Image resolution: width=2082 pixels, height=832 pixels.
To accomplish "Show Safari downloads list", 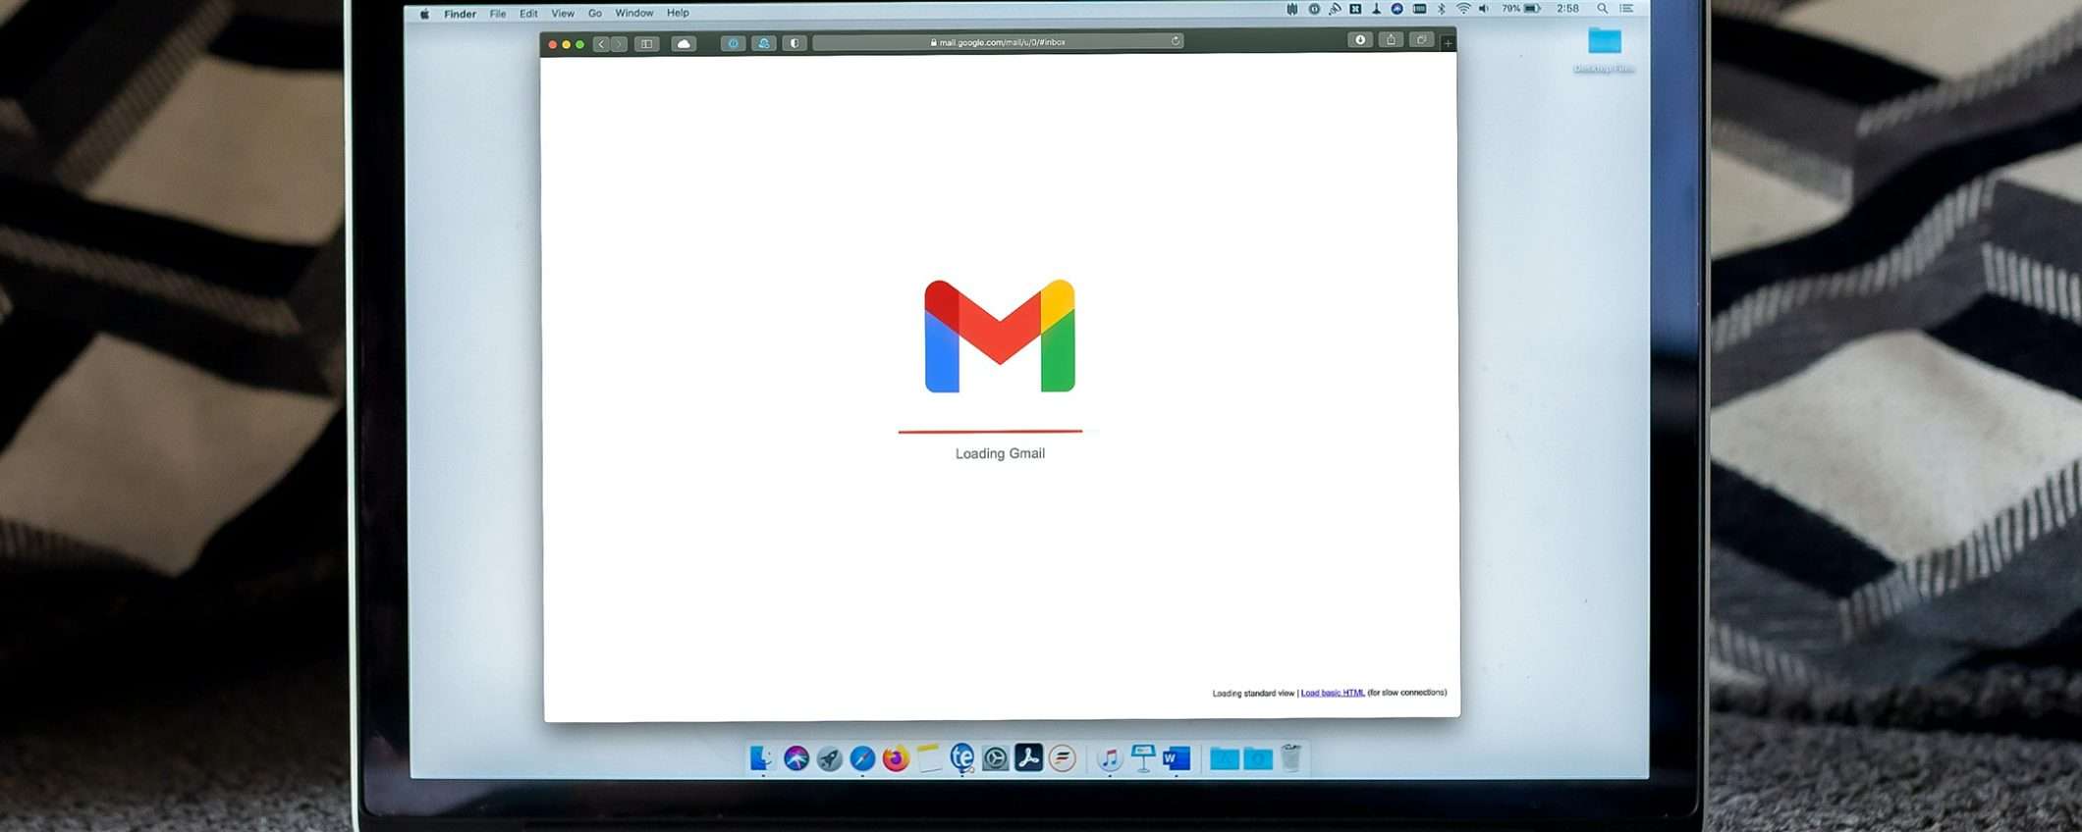I will (x=1360, y=40).
